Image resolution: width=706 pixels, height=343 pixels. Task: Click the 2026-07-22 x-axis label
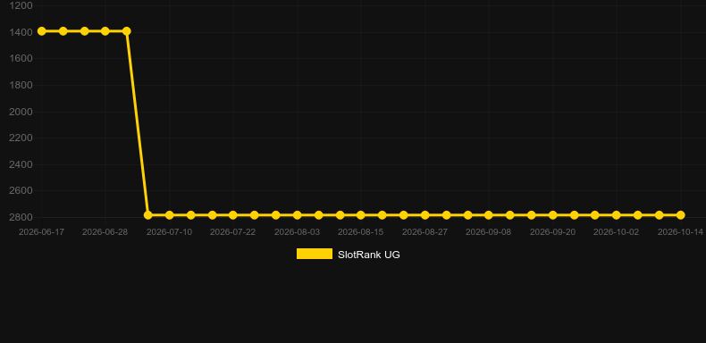pyautogui.click(x=232, y=232)
